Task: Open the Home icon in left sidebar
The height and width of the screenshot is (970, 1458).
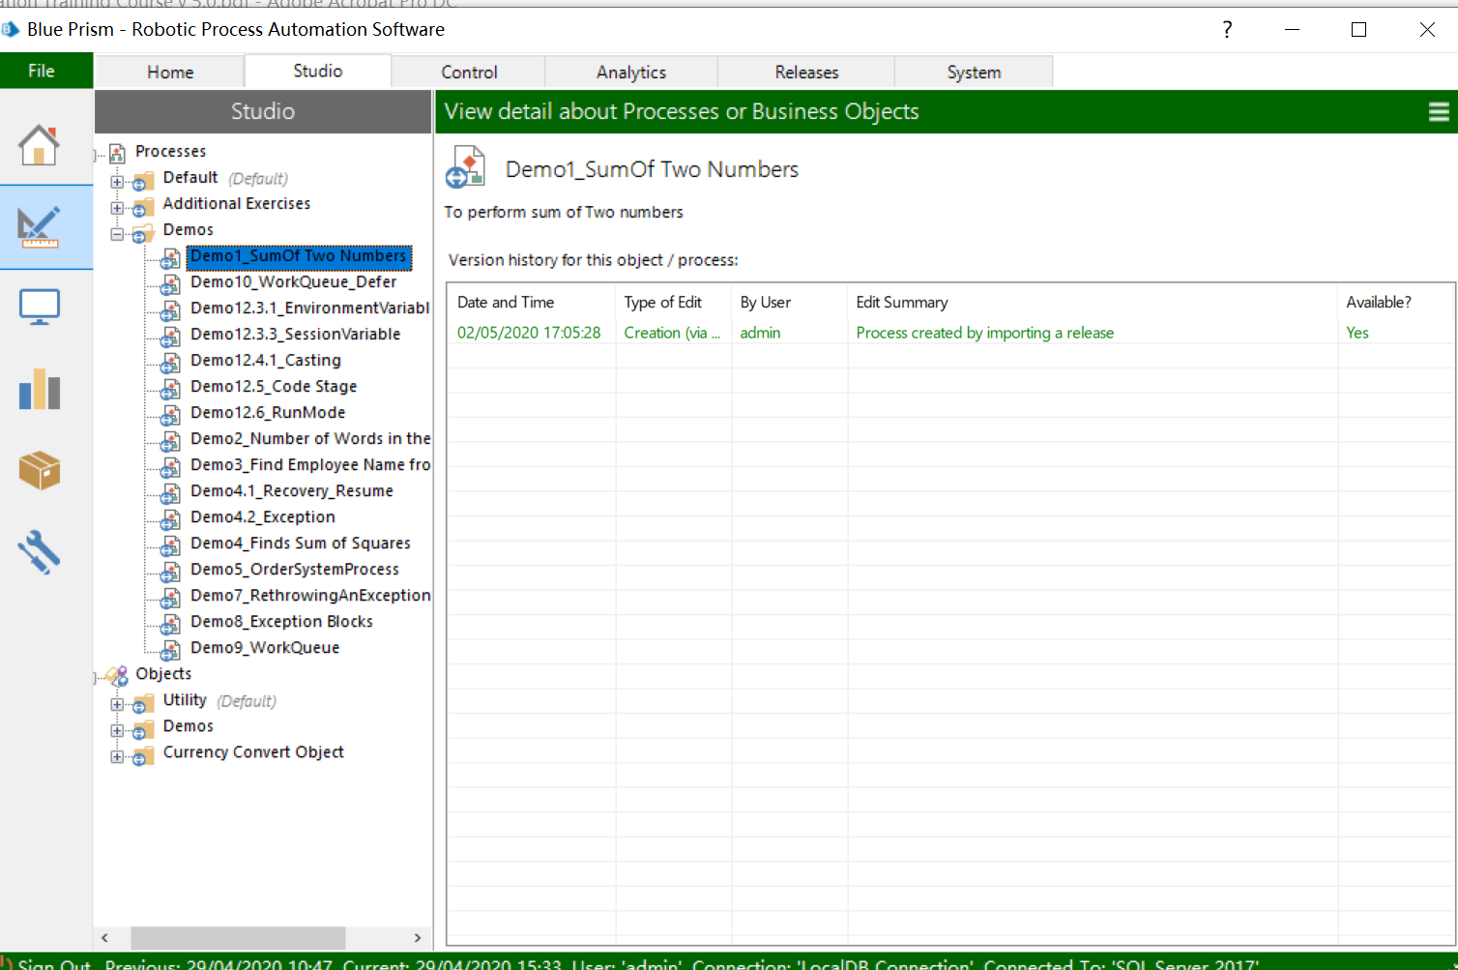Action: [39, 145]
